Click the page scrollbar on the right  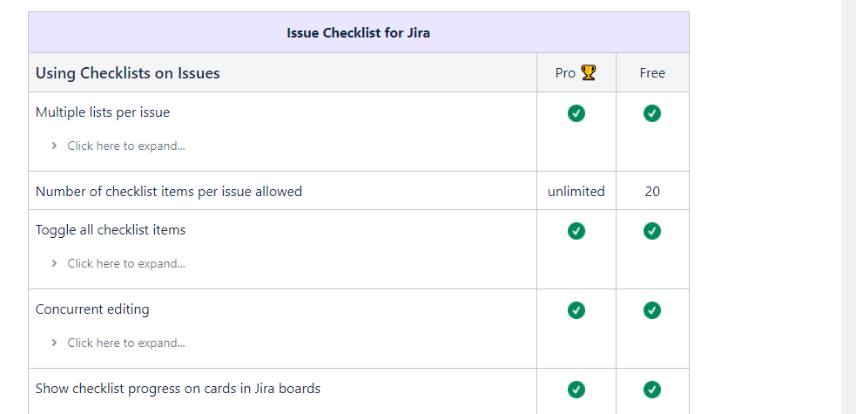pos(849,207)
